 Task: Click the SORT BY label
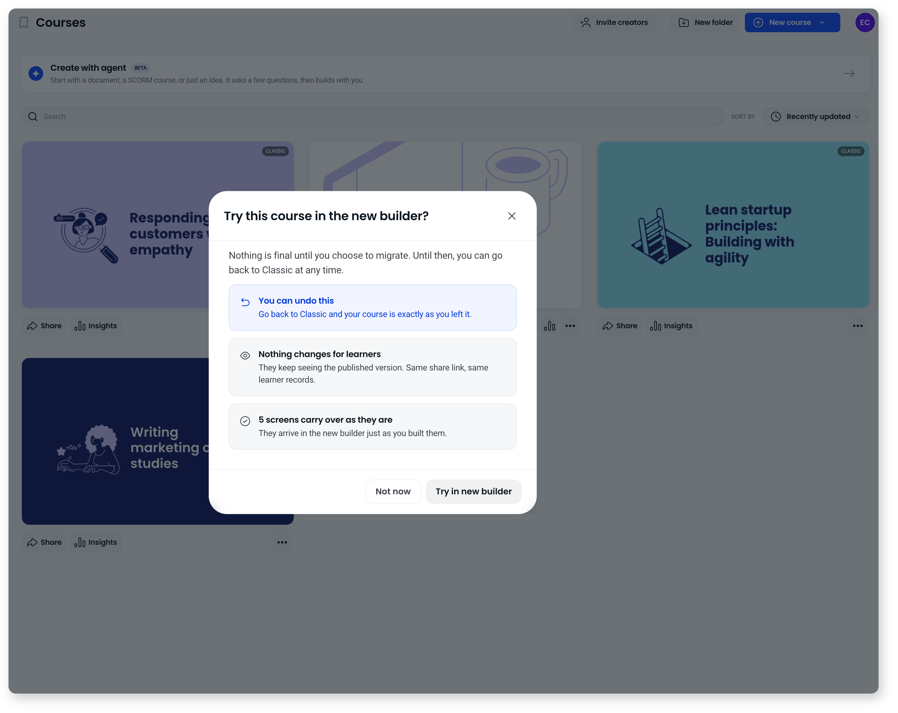[x=743, y=117]
